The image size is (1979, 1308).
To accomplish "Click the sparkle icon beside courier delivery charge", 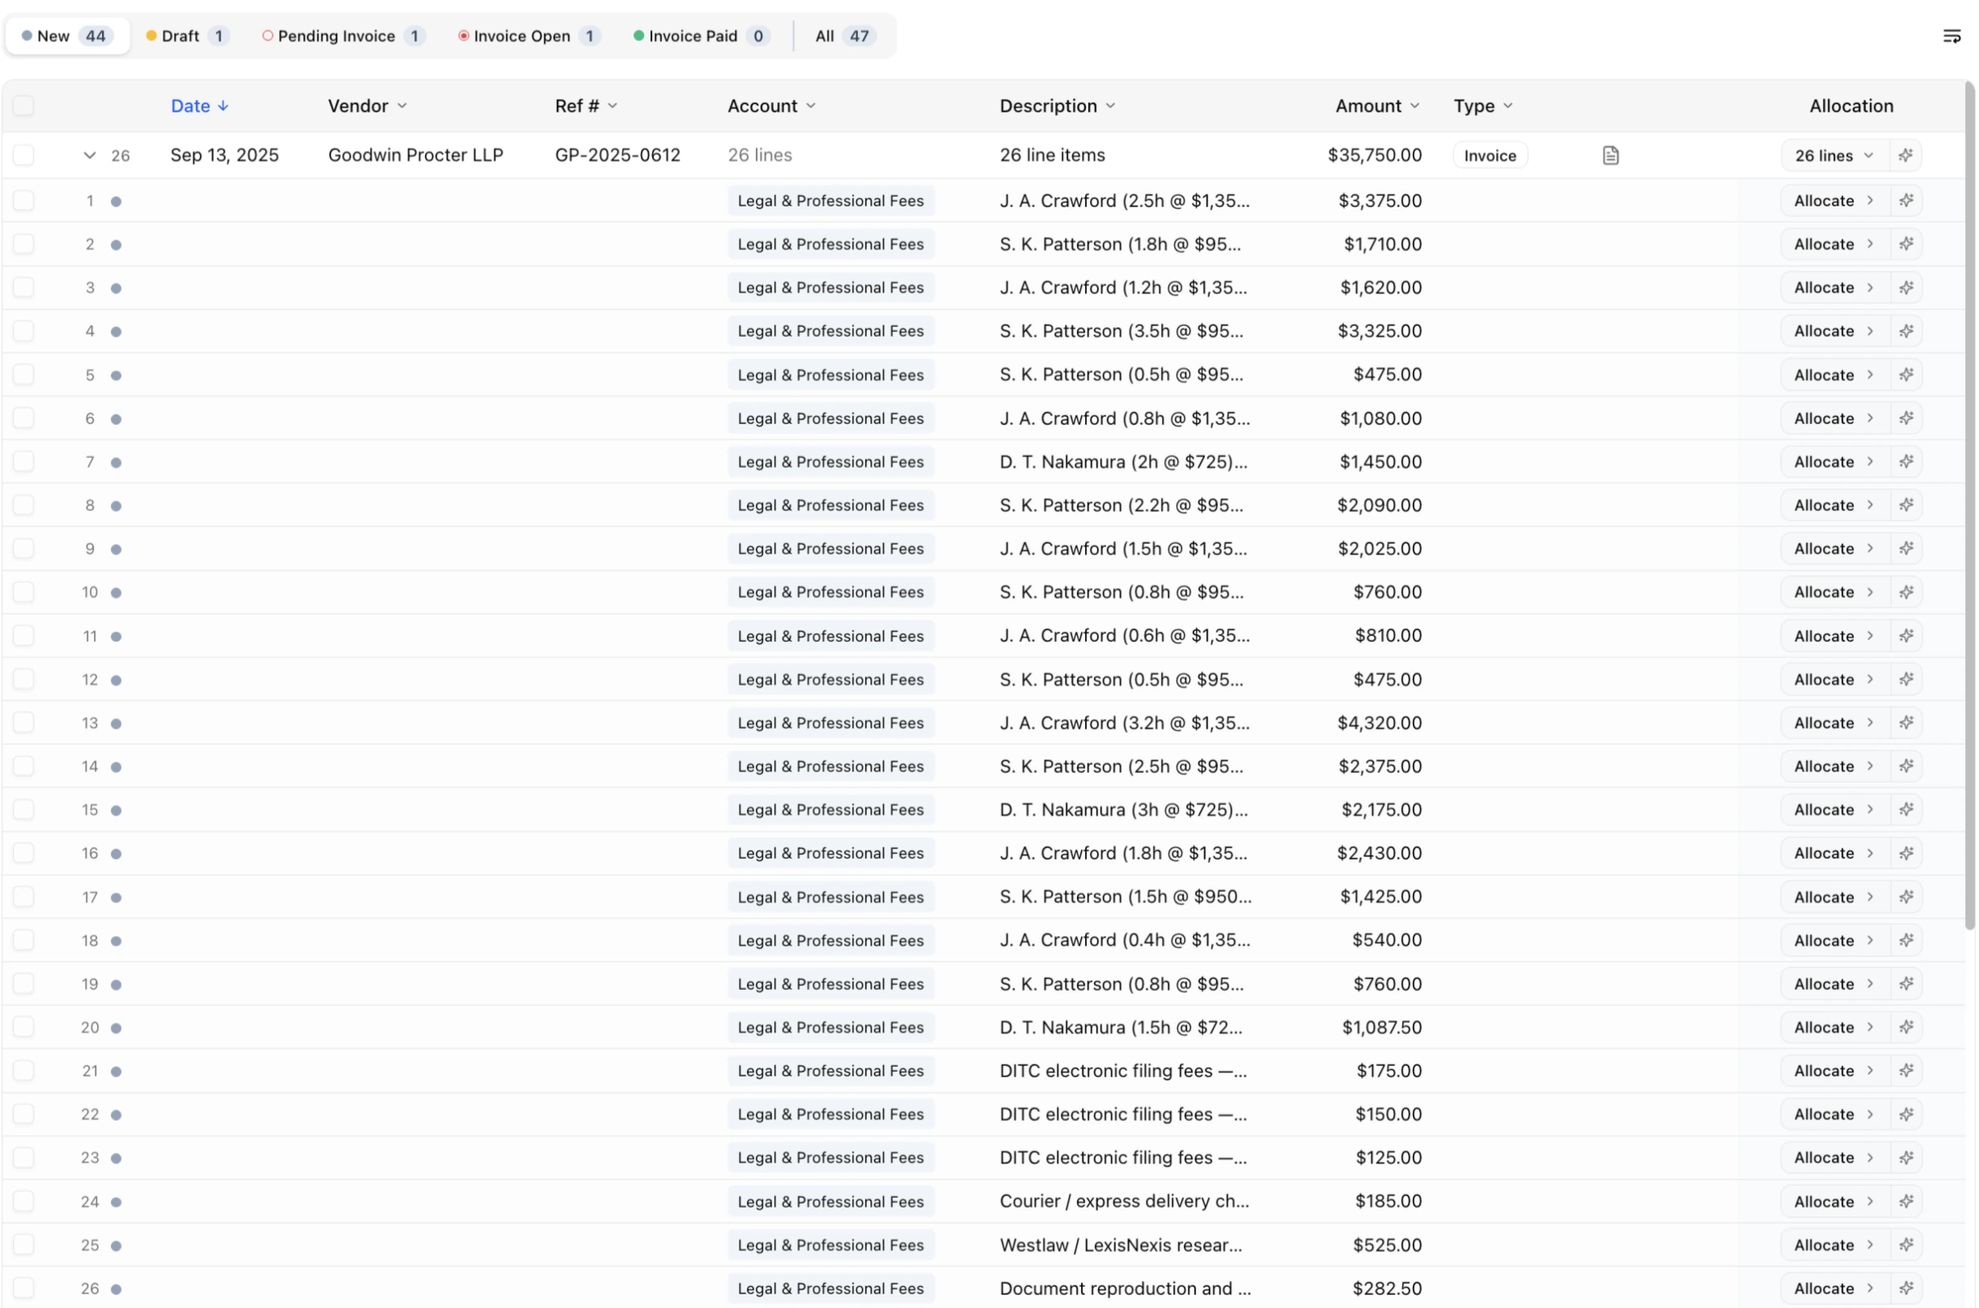I will point(1908,1201).
